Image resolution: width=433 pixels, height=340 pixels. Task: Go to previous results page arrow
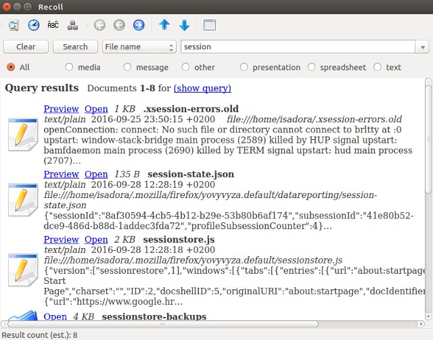tap(119, 25)
